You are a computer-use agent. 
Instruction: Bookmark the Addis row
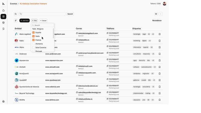160,41
